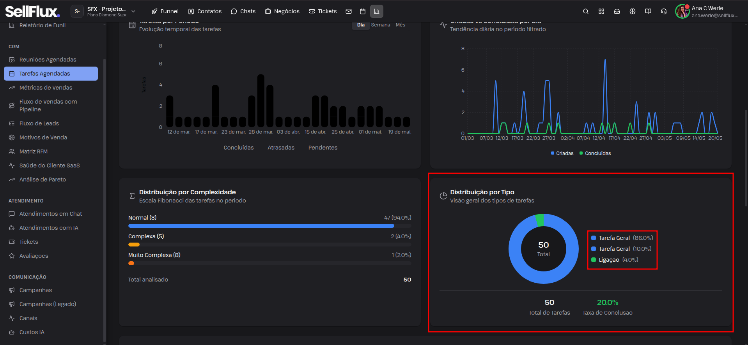The height and width of the screenshot is (345, 748).
Task: Go to Contatos in top navigation
Action: click(x=205, y=11)
